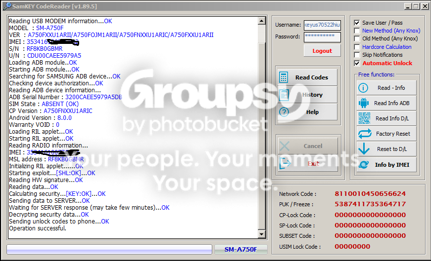
Task: Click 'Android Version : 8.0.0' log line
Action: (40, 118)
